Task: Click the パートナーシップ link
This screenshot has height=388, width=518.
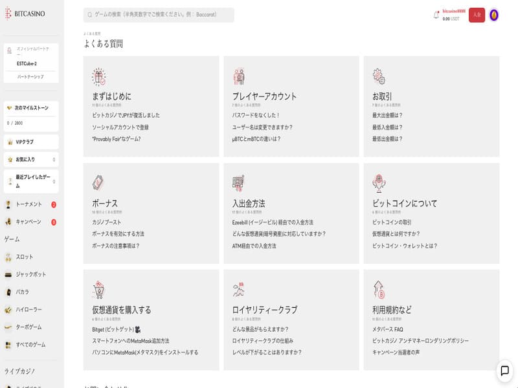Action: click(30, 76)
